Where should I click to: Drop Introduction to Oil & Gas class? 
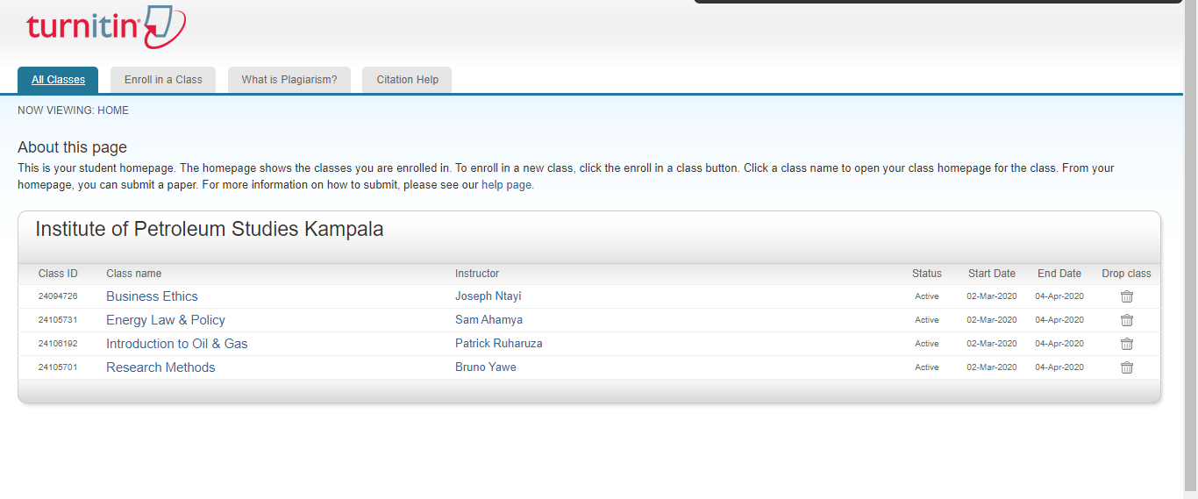(1127, 344)
